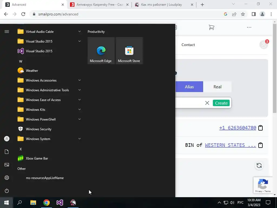Open the Start menu hamburger icon

tap(7, 31)
